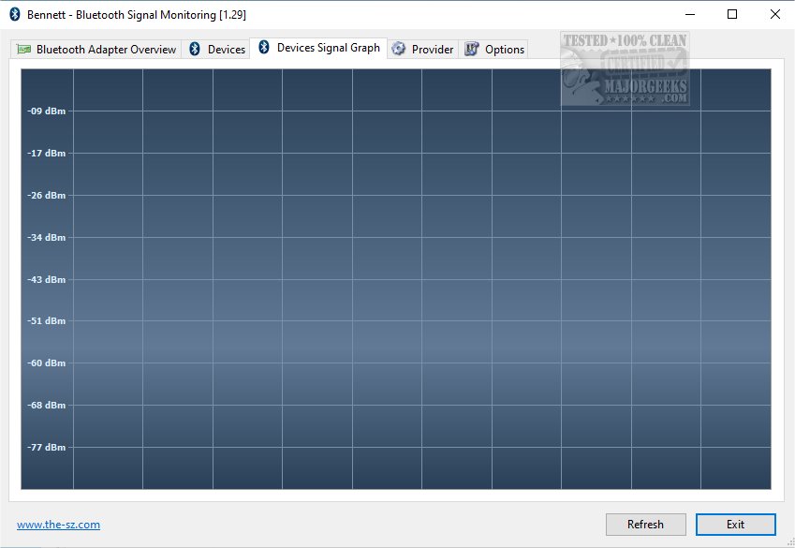Maximize the Bluetooth Signal Monitoring window
Image resolution: width=795 pixels, height=548 pixels.
[732, 14]
